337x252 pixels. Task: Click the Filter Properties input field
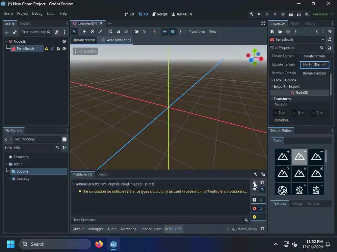[x=297, y=48]
